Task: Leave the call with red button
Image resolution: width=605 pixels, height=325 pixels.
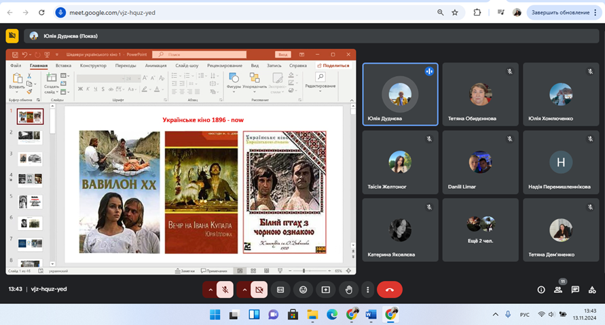Action: tap(390, 290)
